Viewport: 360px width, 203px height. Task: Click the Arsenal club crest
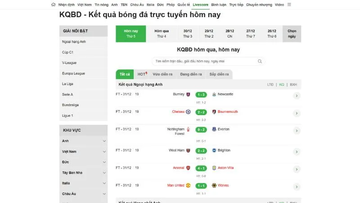click(188, 168)
